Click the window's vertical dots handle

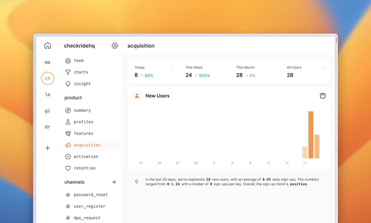336,40
